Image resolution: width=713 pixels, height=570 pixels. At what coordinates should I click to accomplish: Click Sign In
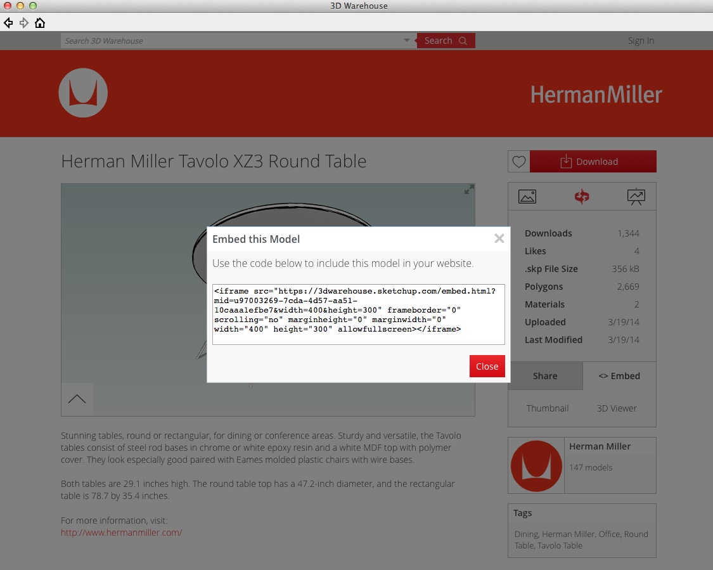click(x=641, y=41)
